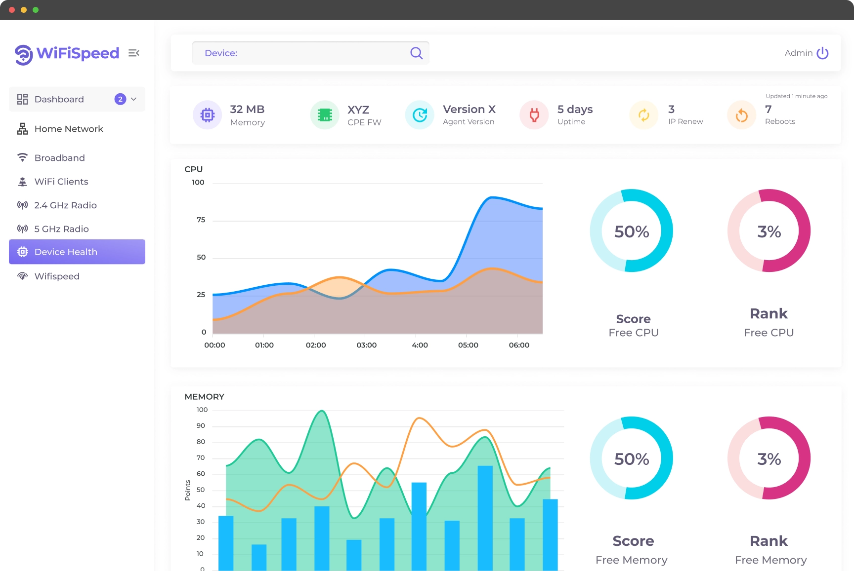
Task: Click the CPU chart title
Action: tap(194, 169)
